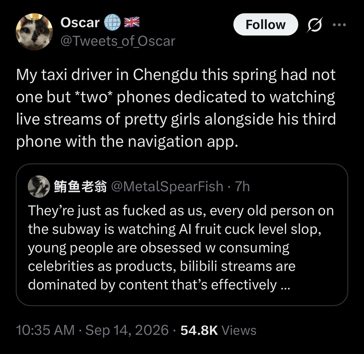The image size is (364, 354).
Task: Open the @Tweets_of_Oscar handle link
Action: [x=118, y=41]
